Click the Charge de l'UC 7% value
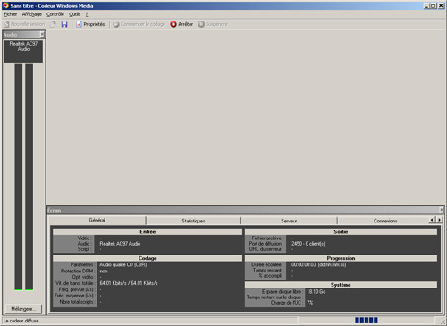Screen dimensions: 447x326 pyautogui.click(x=310, y=303)
